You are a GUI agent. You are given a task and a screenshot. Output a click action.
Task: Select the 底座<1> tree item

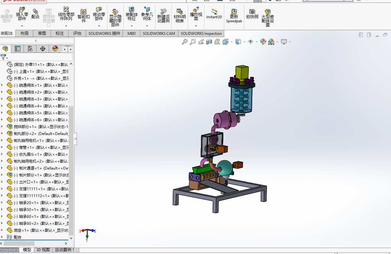[x=38, y=230]
